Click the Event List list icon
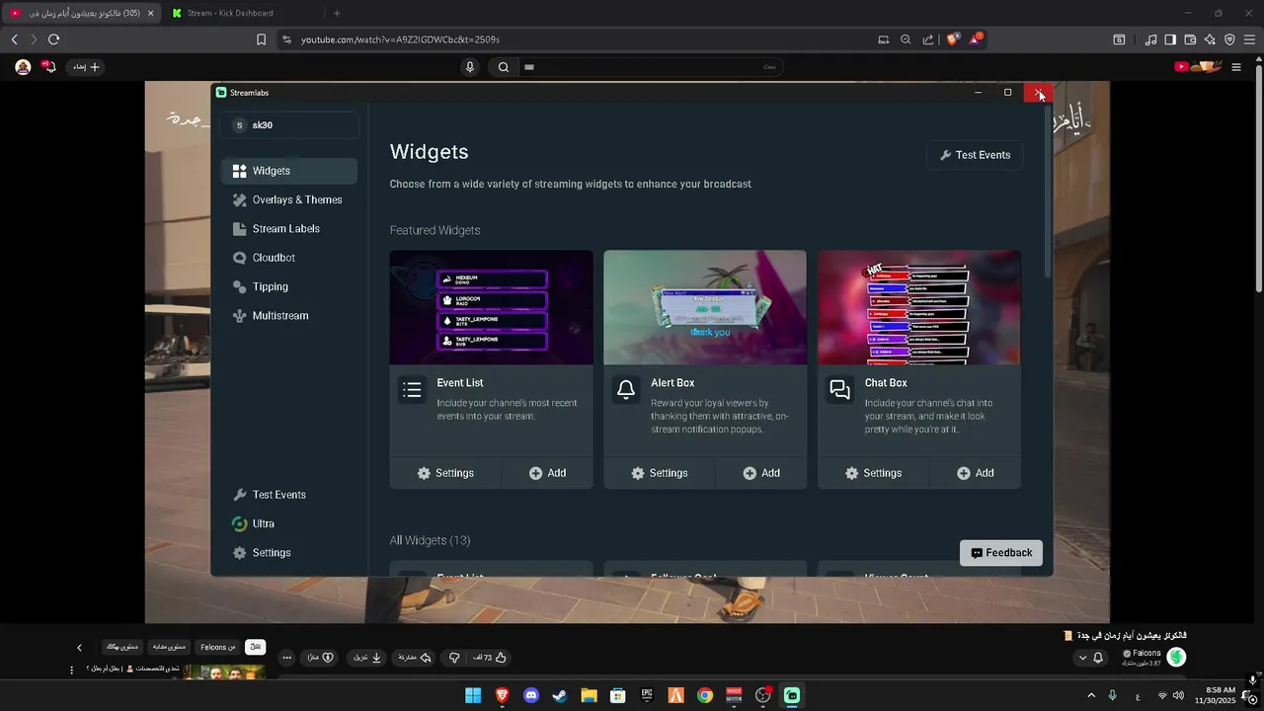The image size is (1264, 711). [413, 390]
